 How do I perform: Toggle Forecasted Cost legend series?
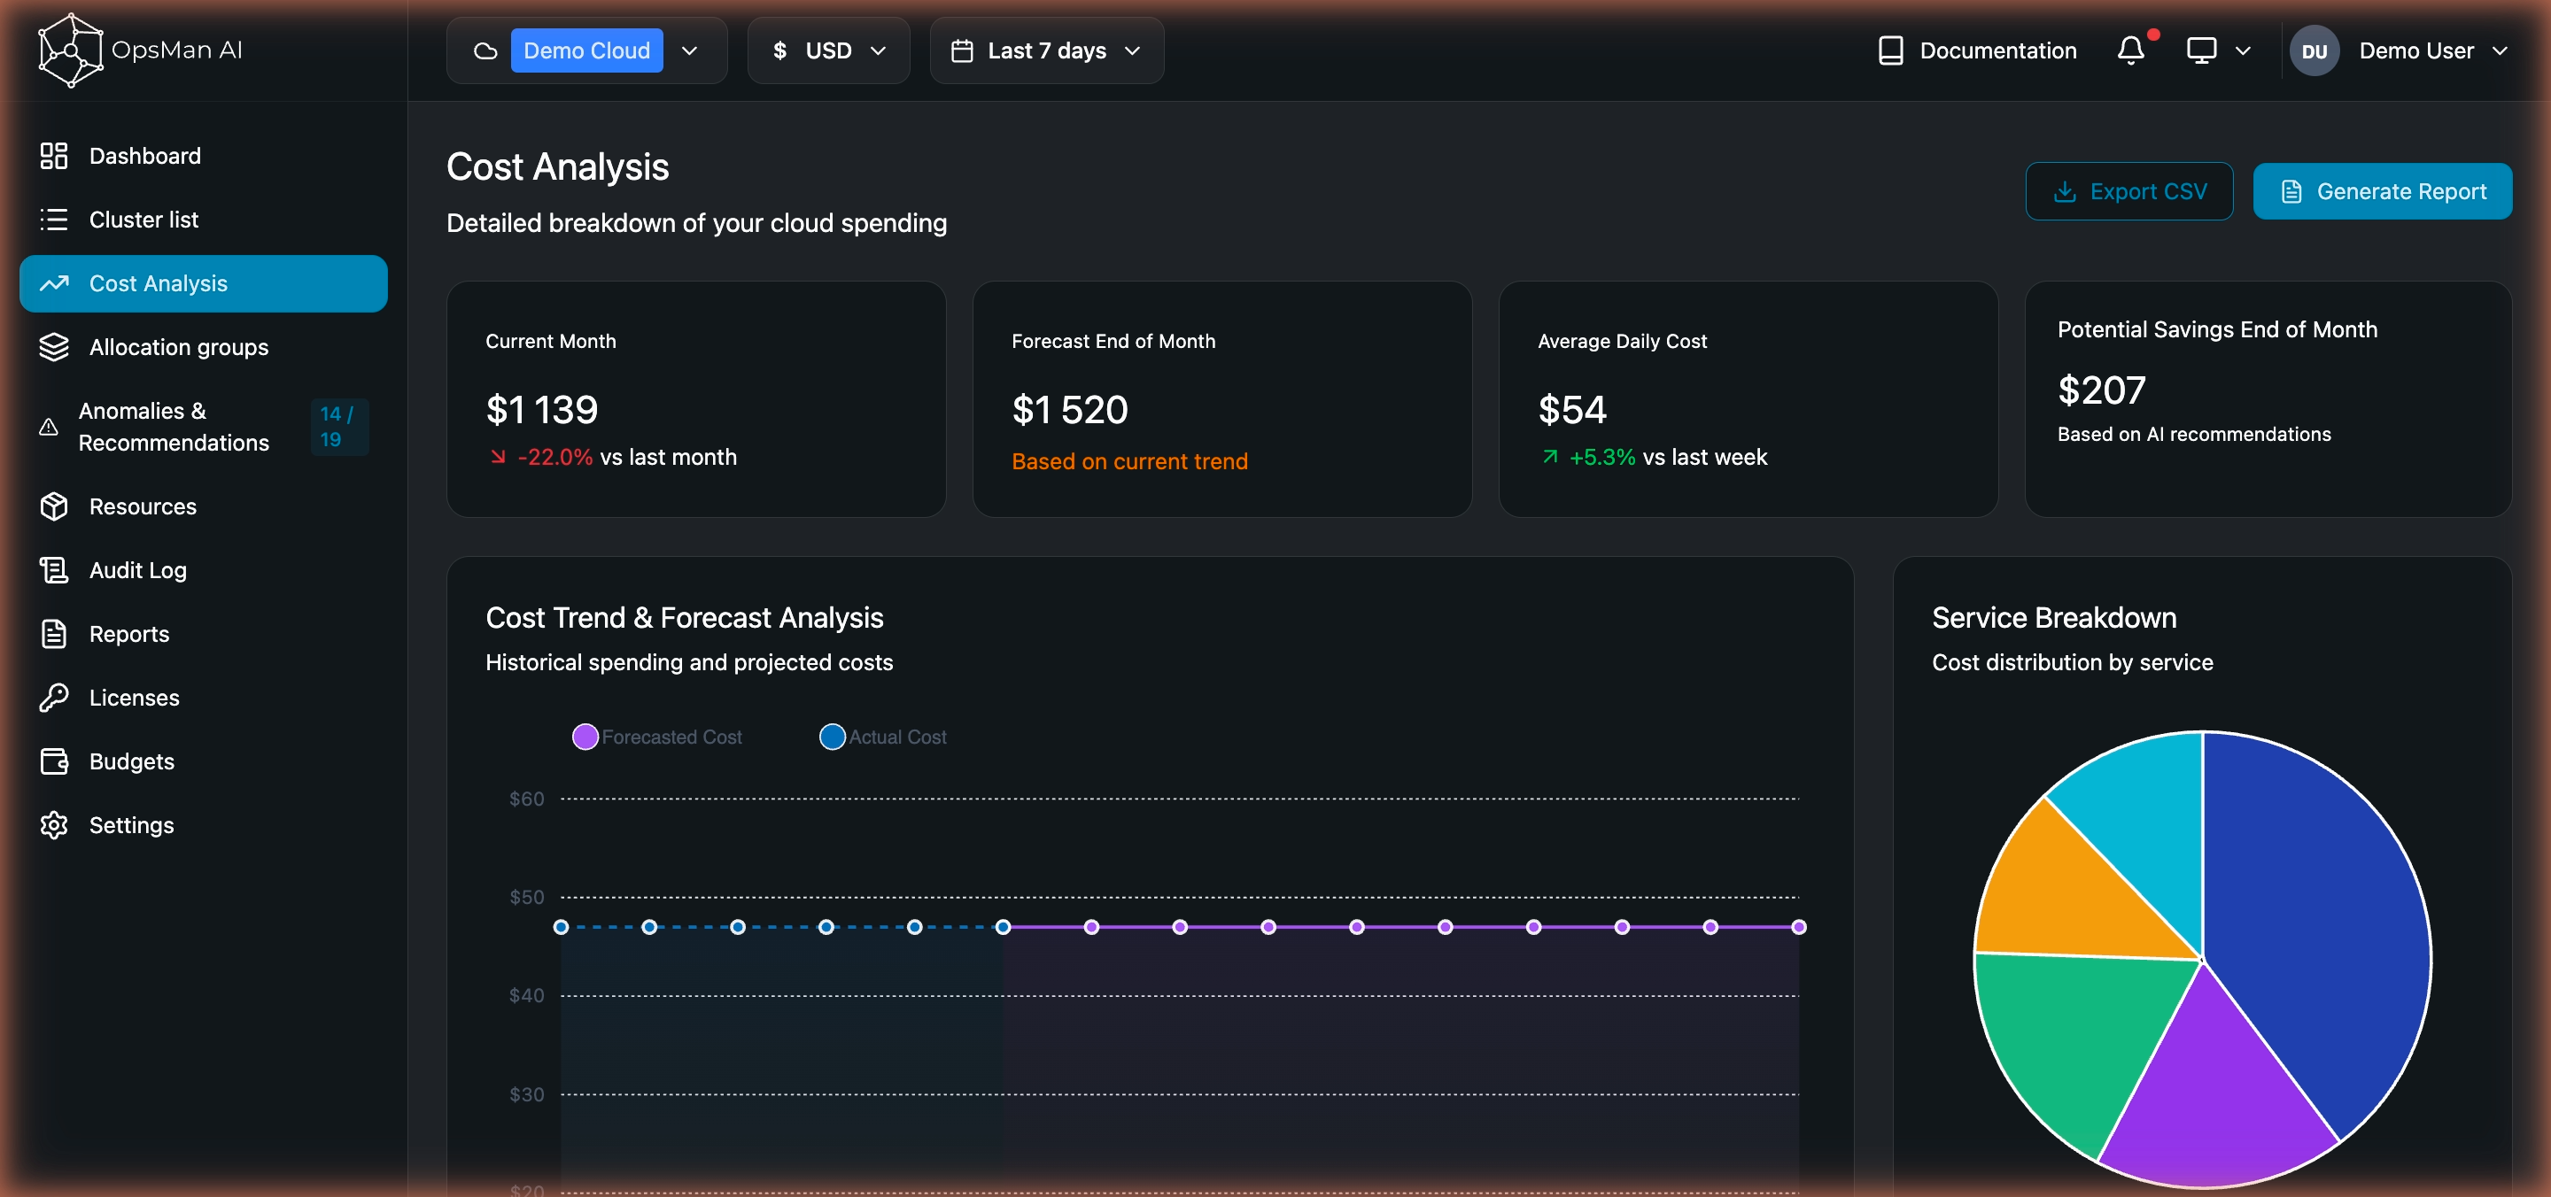tap(657, 737)
